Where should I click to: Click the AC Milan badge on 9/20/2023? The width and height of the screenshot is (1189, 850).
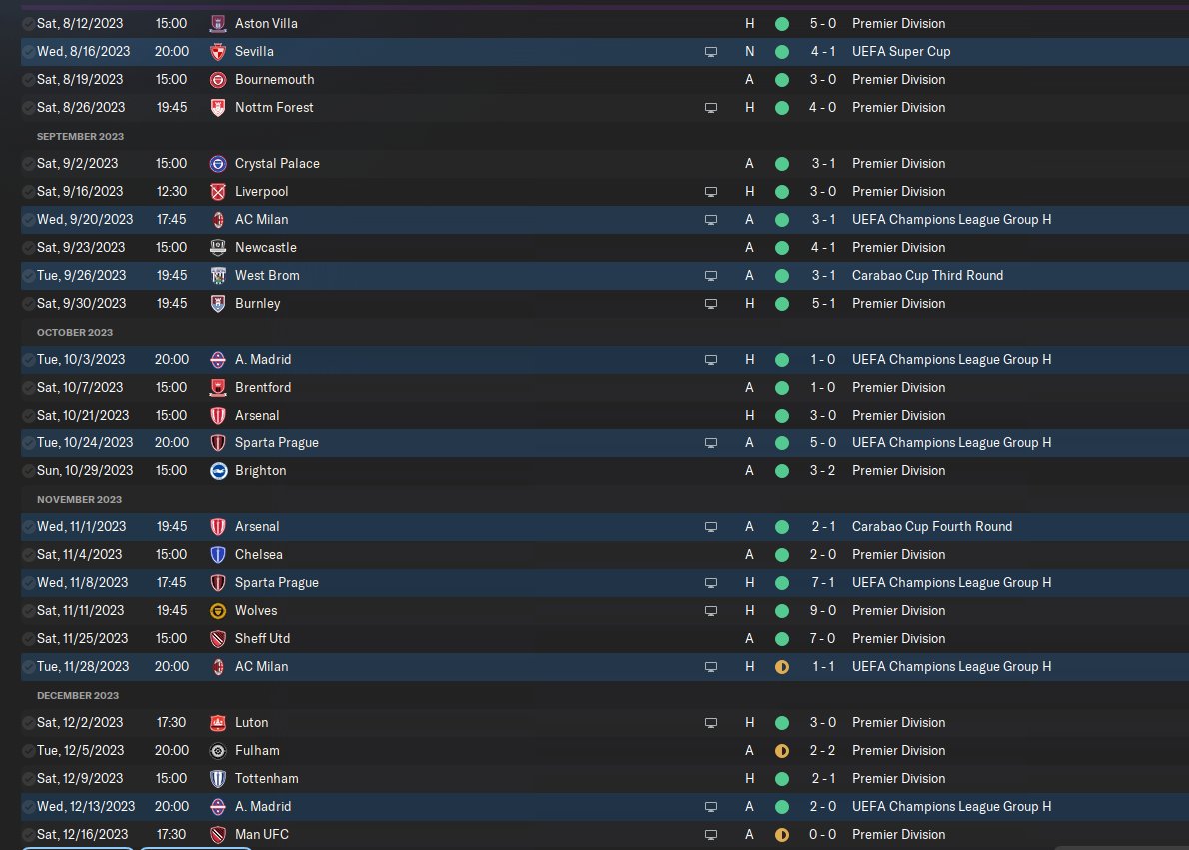(x=218, y=219)
